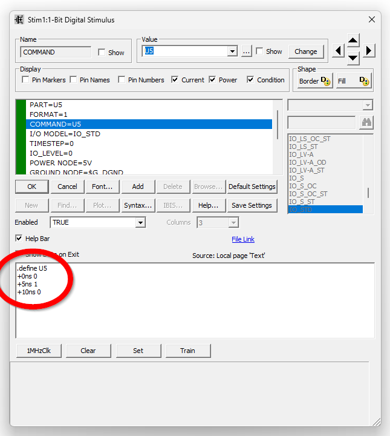This screenshot has width=390, height=436.
Task: Select IO_LEVEL=0 in the attribute list
Action: [51, 153]
